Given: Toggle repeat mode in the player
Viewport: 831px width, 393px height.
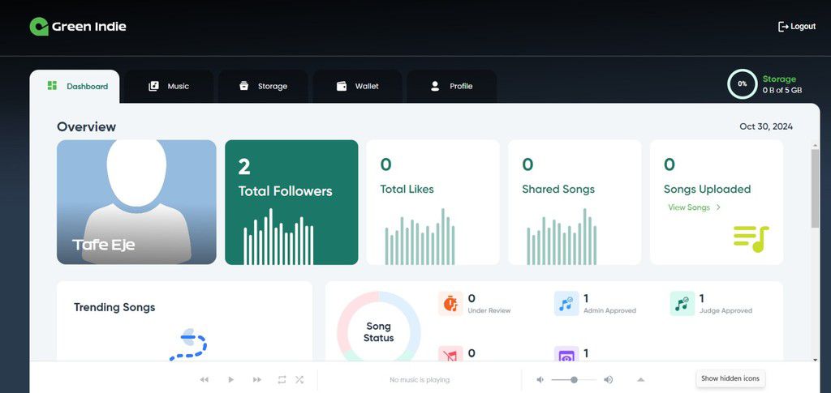Looking at the screenshot, I should pyautogui.click(x=282, y=379).
